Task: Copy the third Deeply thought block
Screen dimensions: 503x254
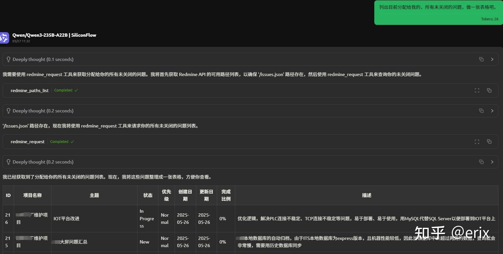Action: pyautogui.click(x=481, y=162)
